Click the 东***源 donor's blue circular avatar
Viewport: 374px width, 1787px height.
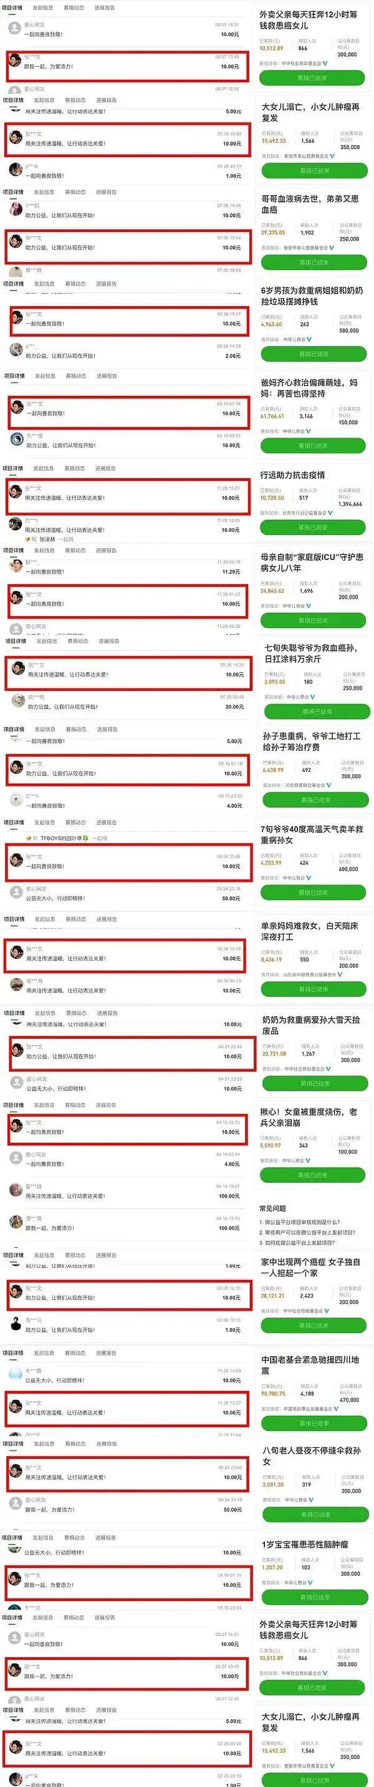[x=17, y=440]
